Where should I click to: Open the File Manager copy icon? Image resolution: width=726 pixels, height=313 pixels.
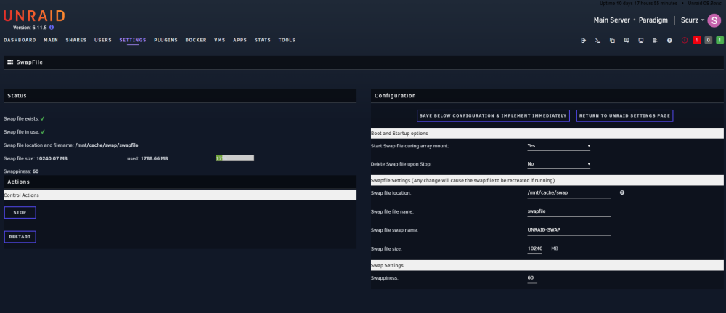[612, 41]
